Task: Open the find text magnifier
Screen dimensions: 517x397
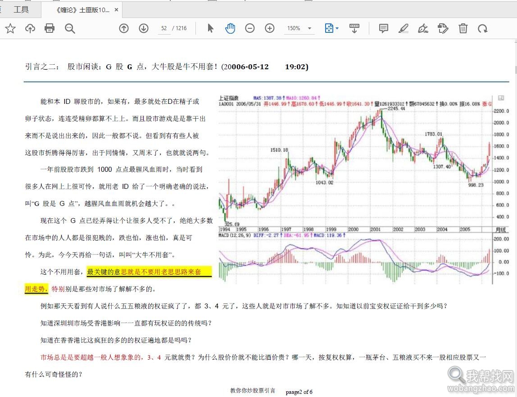Action: pos(69,29)
